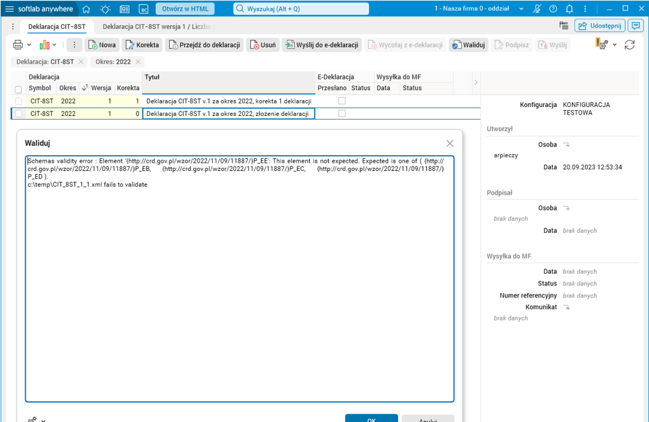Sort by the Wersja column
649x422 pixels.
point(101,88)
